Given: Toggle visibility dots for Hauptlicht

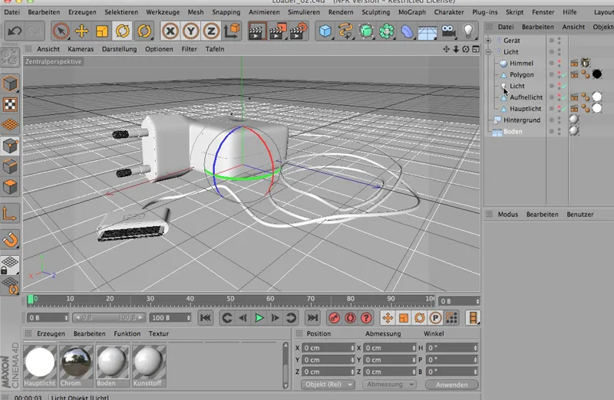Looking at the screenshot, I should [x=560, y=108].
